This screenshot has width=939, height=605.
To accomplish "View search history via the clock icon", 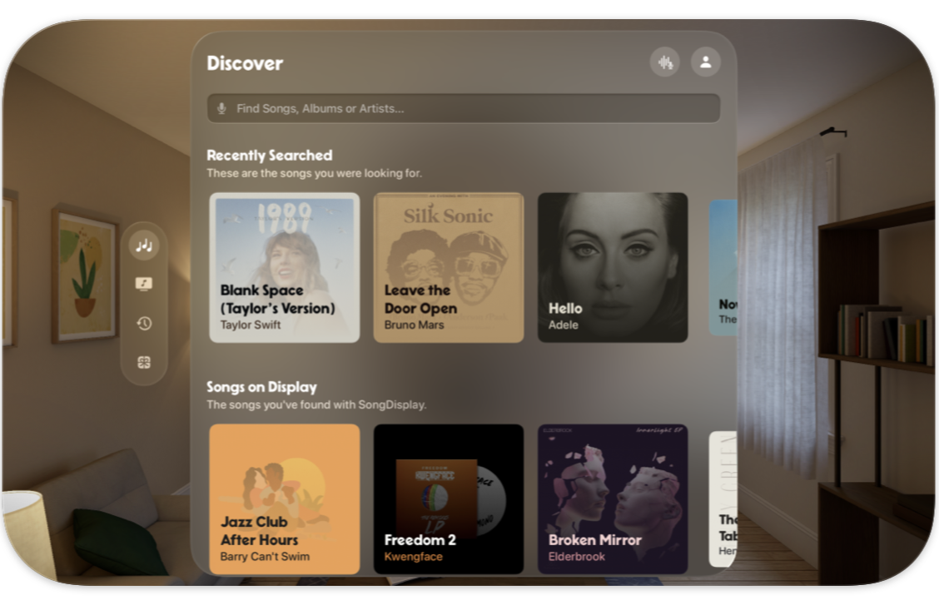I will [x=143, y=322].
